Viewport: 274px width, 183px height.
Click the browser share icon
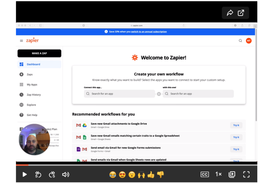[242, 25]
